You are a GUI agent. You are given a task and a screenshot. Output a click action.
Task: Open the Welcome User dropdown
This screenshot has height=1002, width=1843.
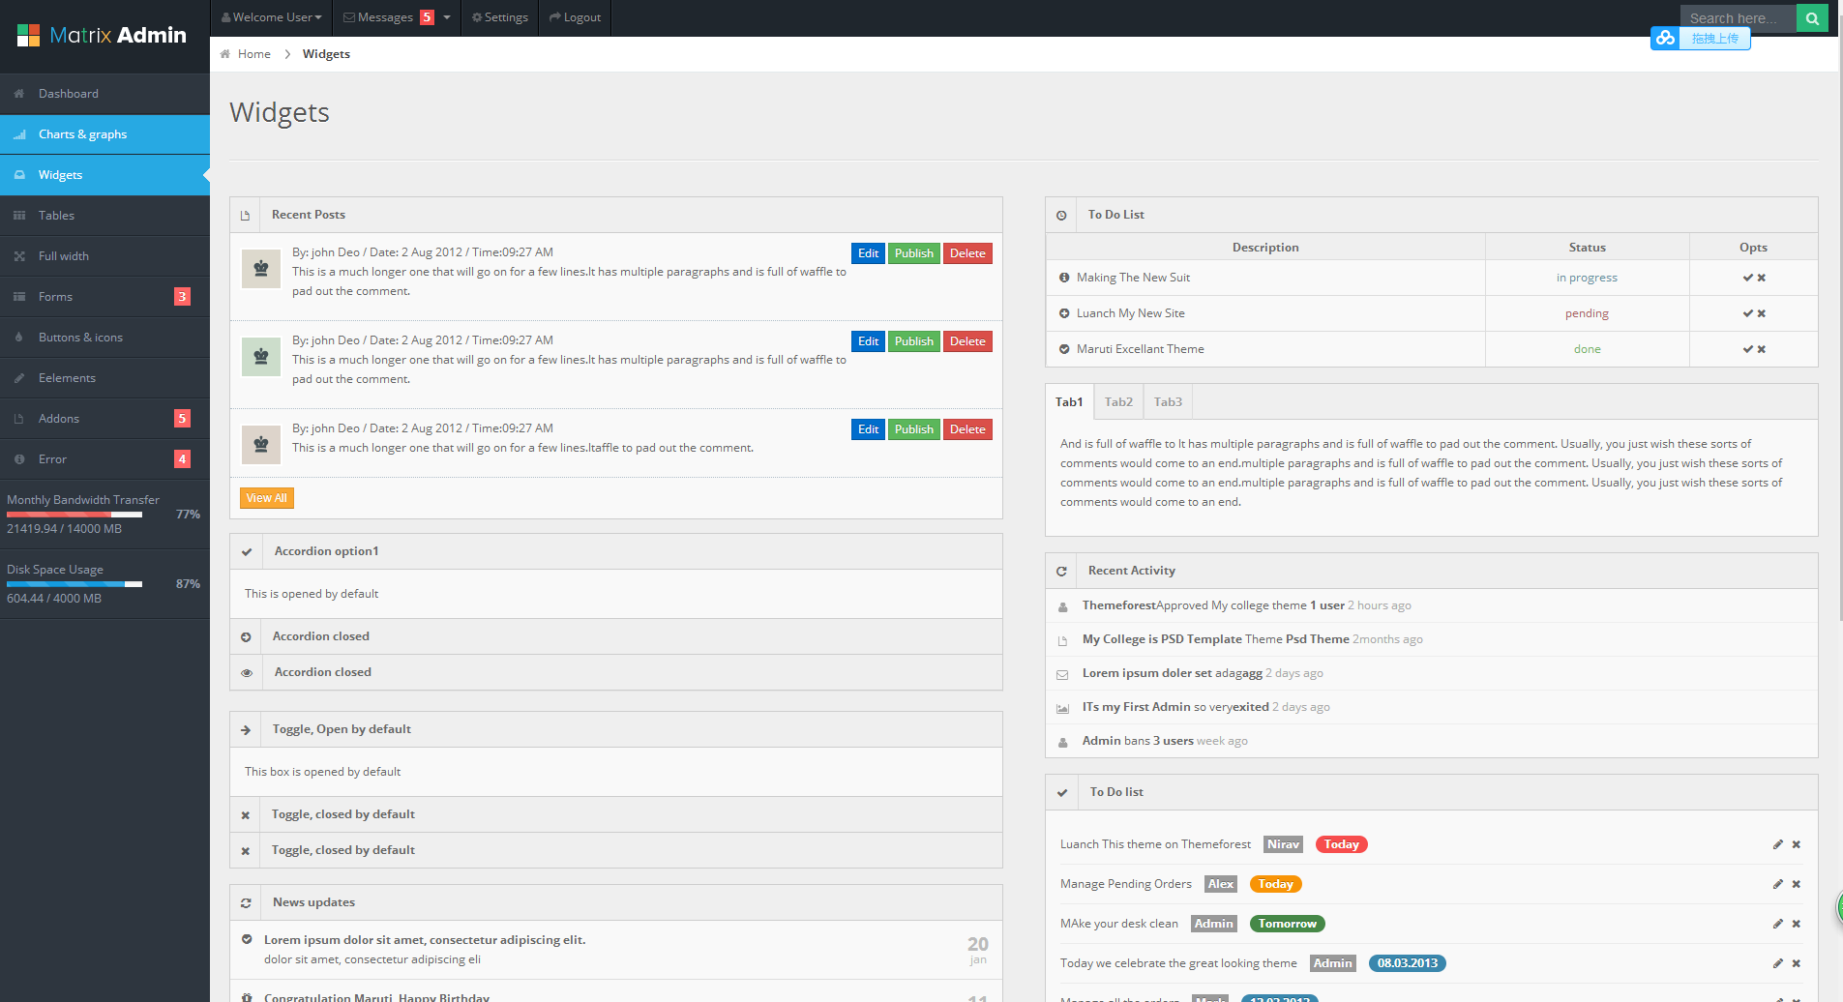[x=271, y=17]
